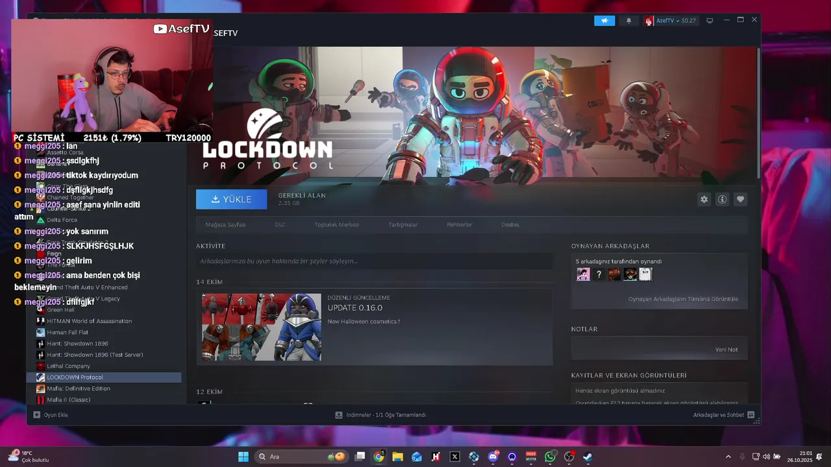The height and width of the screenshot is (467, 831).
Task: Open the Outlook mail taskbar icon
Action: pyautogui.click(x=417, y=457)
